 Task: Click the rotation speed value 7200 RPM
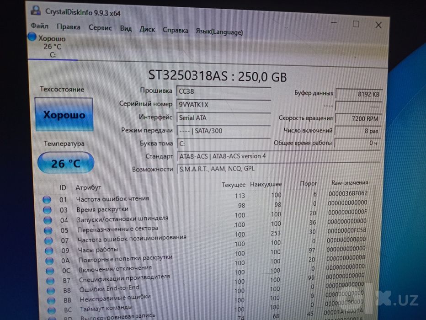[358, 118]
